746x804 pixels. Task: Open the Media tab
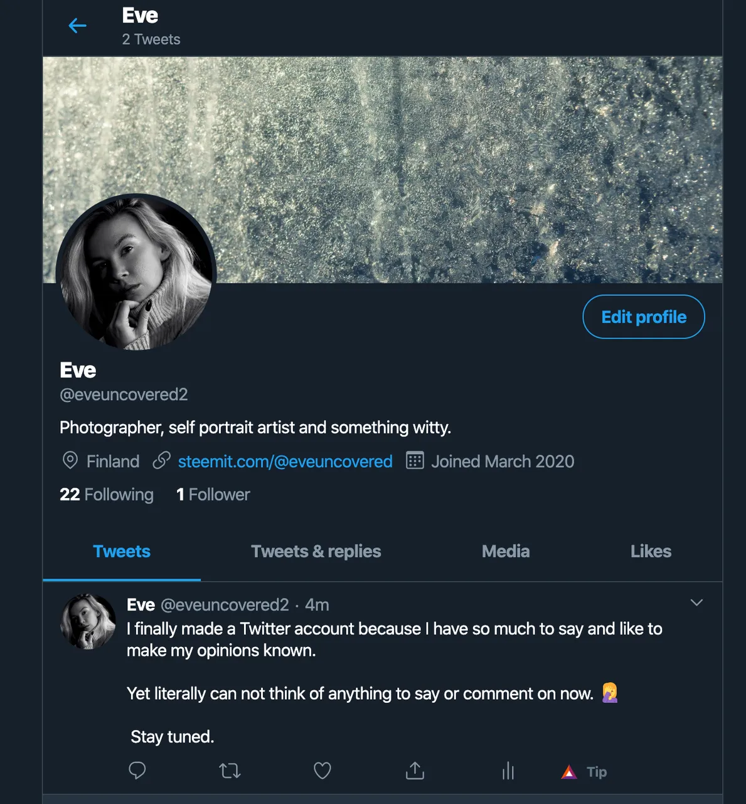506,551
